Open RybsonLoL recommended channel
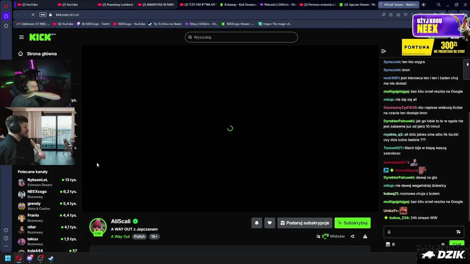The width and height of the screenshot is (470, 264). click(47, 182)
